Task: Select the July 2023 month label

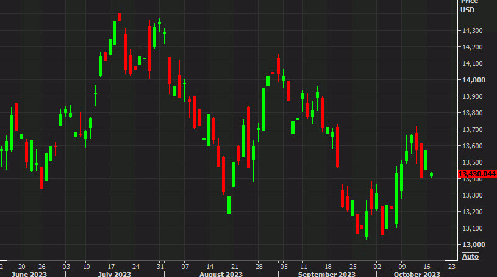Action: click(x=115, y=274)
